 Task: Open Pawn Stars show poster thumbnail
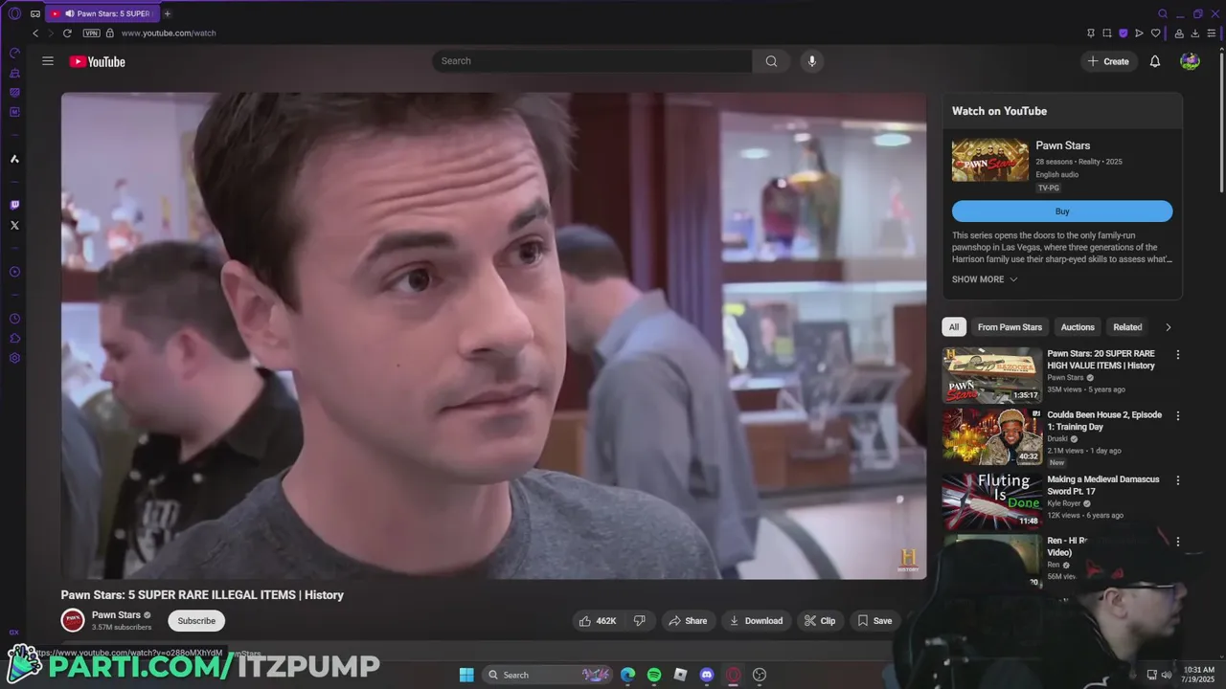coord(990,160)
